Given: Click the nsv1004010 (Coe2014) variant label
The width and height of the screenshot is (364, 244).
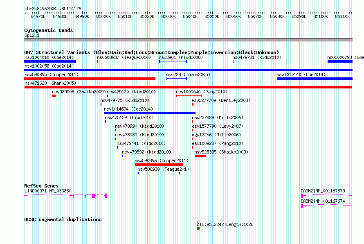Looking at the screenshot, I should click(x=49, y=57).
